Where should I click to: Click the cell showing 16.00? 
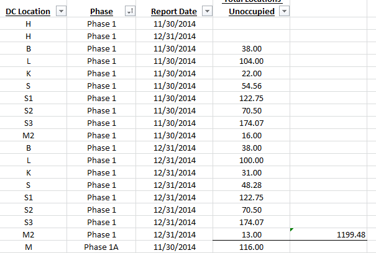252,135
